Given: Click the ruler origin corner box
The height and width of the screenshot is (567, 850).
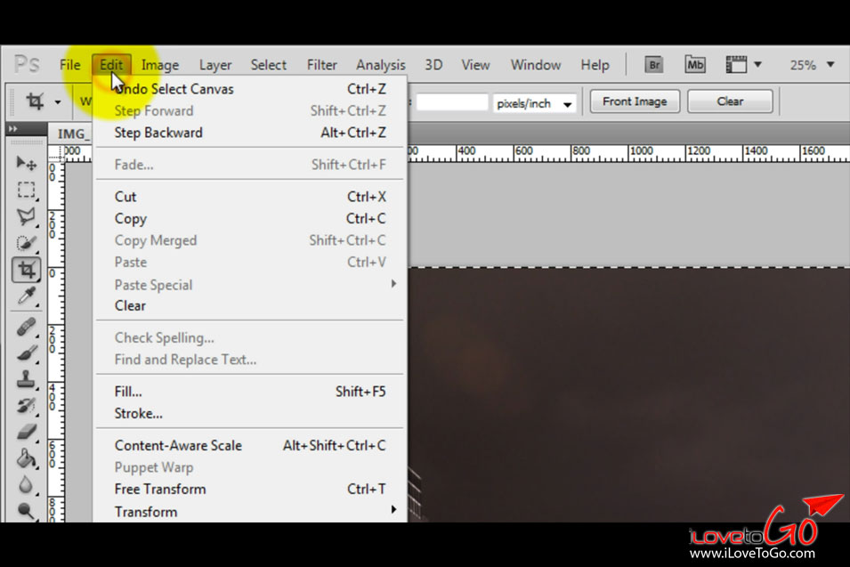Looking at the screenshot, I should coord(55,153).
